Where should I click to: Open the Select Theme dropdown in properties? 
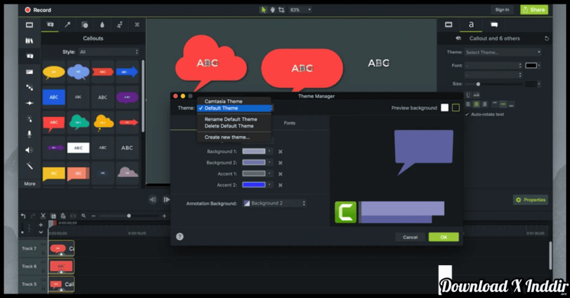click(x=503, y=52)
